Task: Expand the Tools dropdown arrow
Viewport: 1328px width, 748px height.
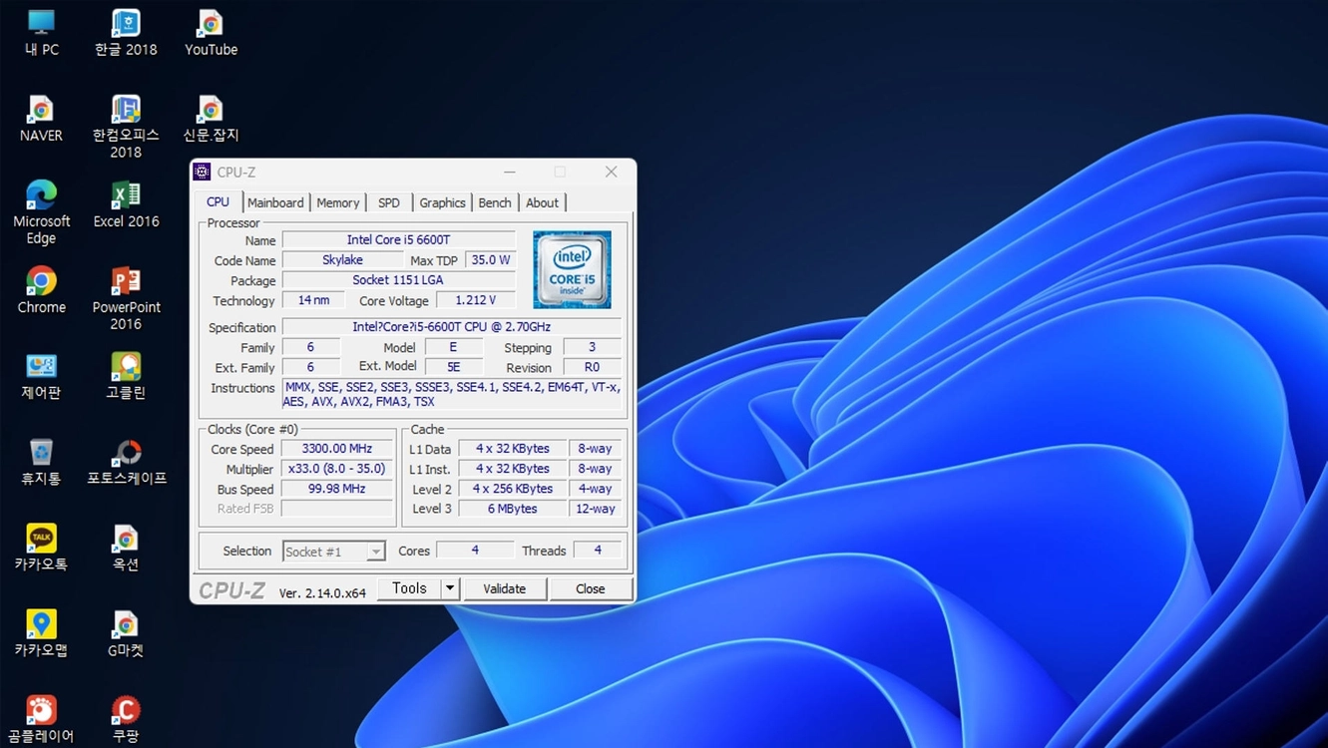Action: [450, 588]
